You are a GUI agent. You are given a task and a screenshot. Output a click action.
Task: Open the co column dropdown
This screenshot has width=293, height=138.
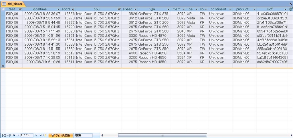pos(206,9)
